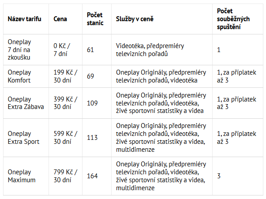Click the 'Oneplay Komfort' tariff name
Screen dimensions: 266x199
click(x=19, y=76)
